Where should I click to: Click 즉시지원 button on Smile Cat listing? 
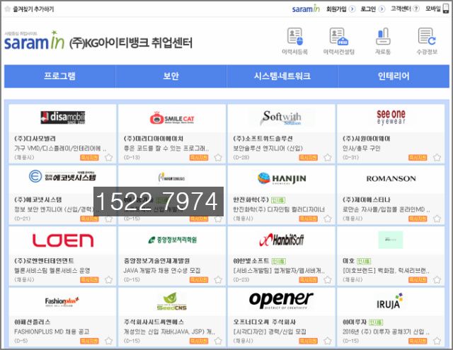(x=199, y=158)
